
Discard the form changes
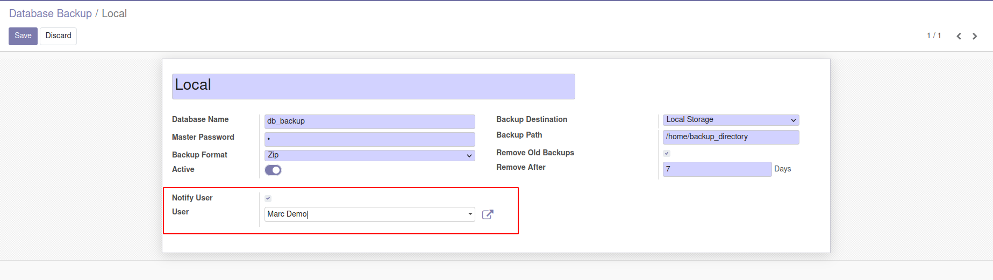click(x=58, y=36)
